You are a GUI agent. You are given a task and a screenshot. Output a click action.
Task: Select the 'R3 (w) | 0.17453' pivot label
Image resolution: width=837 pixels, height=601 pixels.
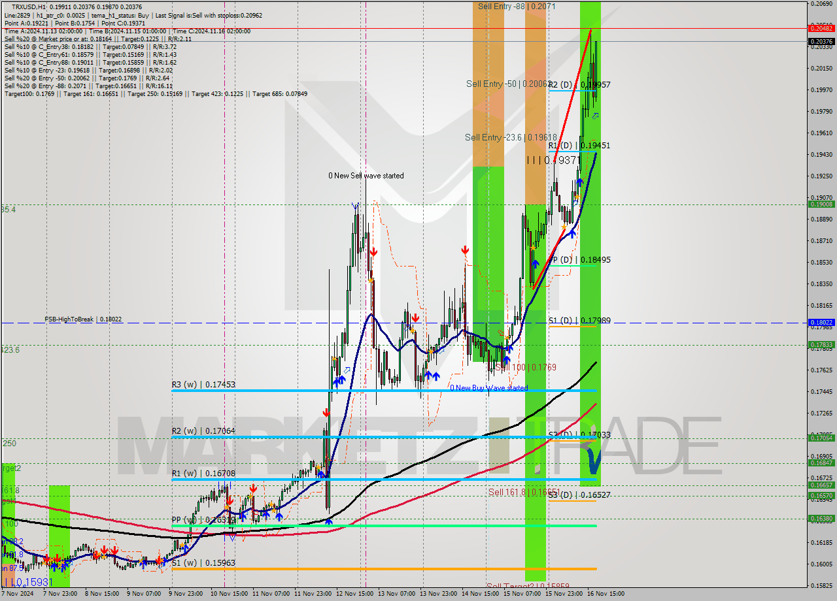(203, 385)
